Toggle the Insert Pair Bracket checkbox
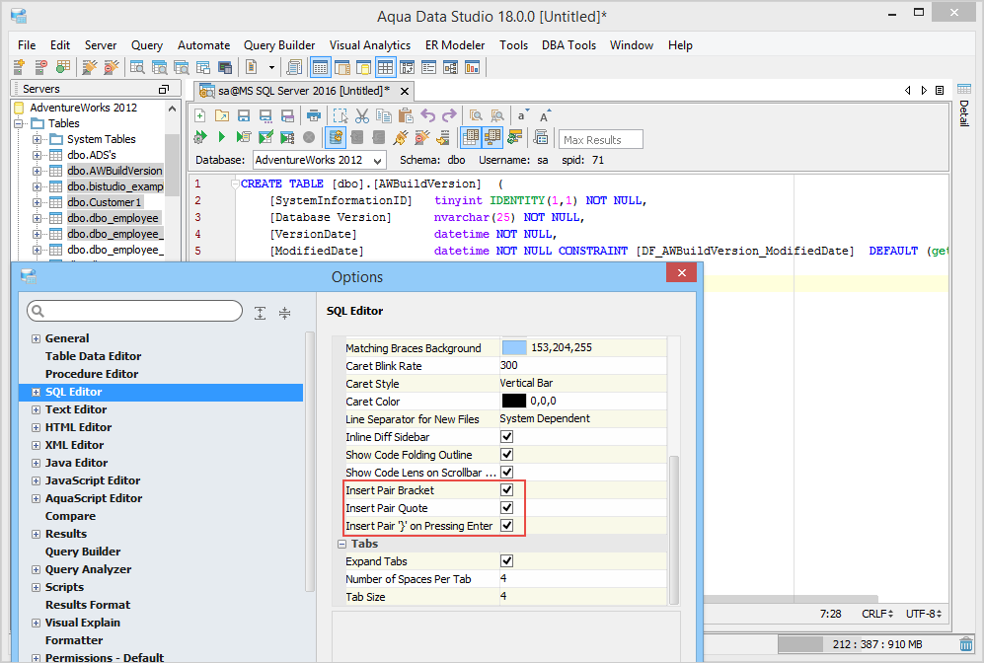Screen dimensions: 984x663 pyautogui.click(x=507, y=489)
